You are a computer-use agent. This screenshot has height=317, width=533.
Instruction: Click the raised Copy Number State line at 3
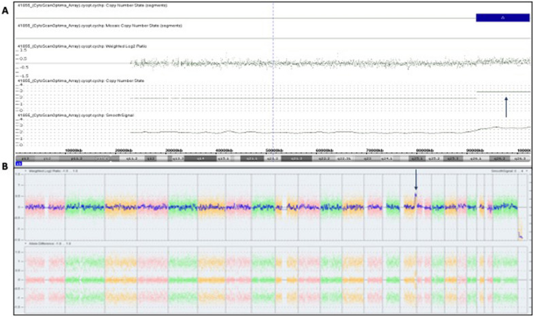[x=502, y=92]
